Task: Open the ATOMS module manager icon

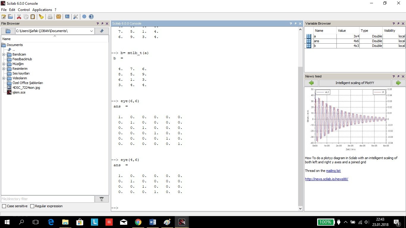Action: (59, 17)
